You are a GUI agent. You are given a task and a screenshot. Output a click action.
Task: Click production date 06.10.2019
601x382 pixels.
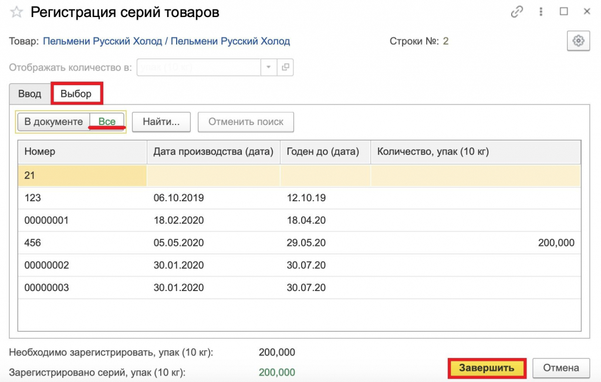[178, 198]
